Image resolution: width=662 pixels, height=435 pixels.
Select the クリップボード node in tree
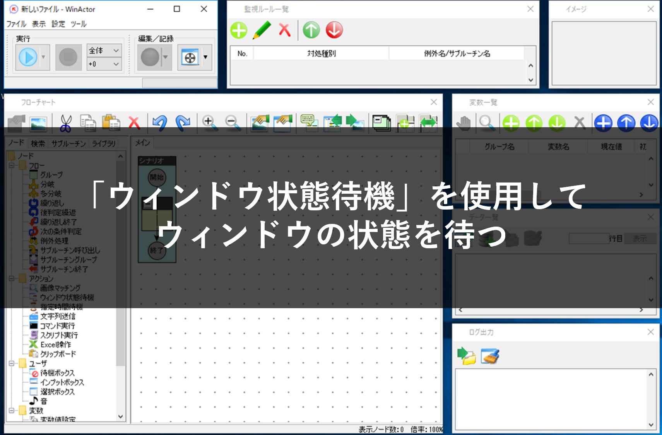pos(58,354)
